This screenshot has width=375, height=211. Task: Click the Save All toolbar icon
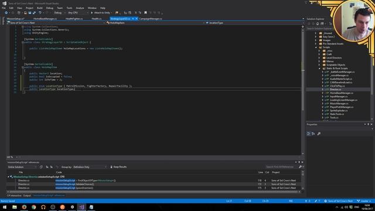coord(34,13)
